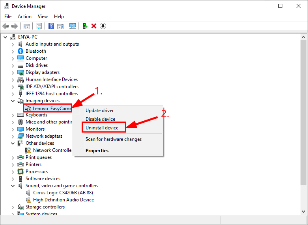Select the Lenovo EasyCamera device
Image resolution: width=308 pixels, height=225 pixels.
pyautogui.click(x=52, y=109)
